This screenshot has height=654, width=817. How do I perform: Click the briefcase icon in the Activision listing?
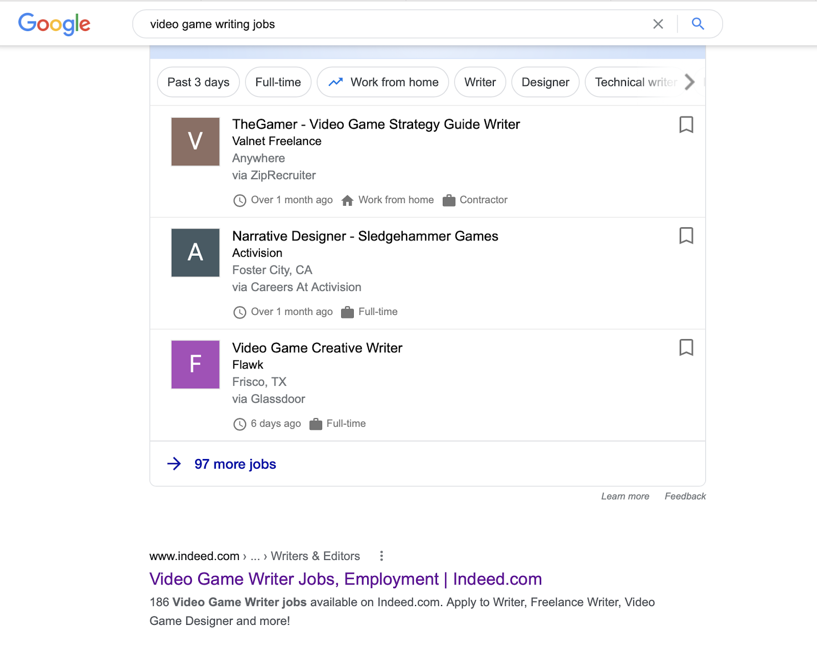coord(347,312)
